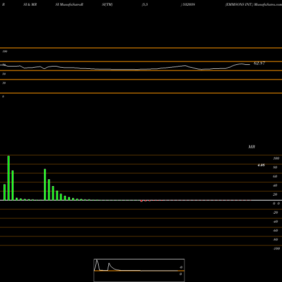This screenshot has width=282, height=282.
Task: Click the SI(TM) header text
Action: pyautogui.click(x=107, y=5)
